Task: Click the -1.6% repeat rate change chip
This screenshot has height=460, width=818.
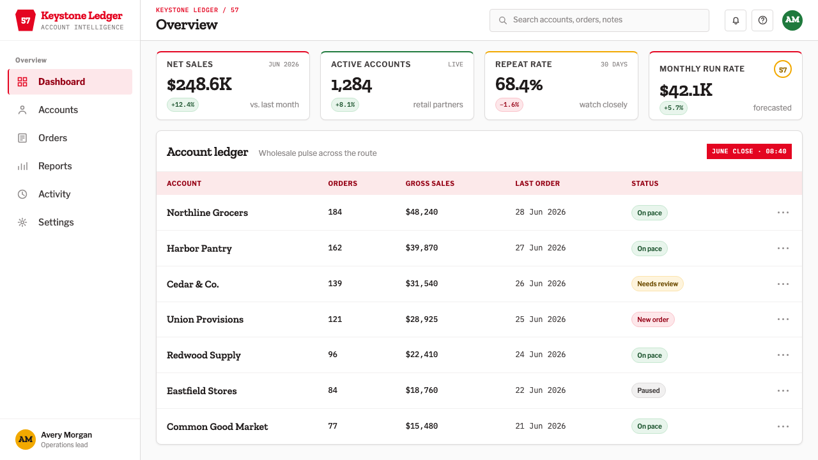Action: point(509,105)
